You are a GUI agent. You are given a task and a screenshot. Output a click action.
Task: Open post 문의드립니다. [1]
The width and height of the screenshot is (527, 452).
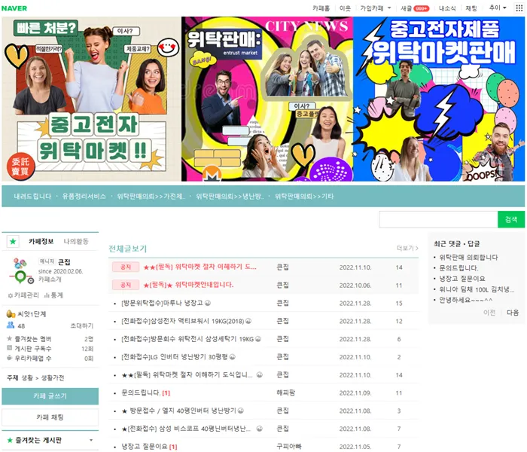pos(145,392)
